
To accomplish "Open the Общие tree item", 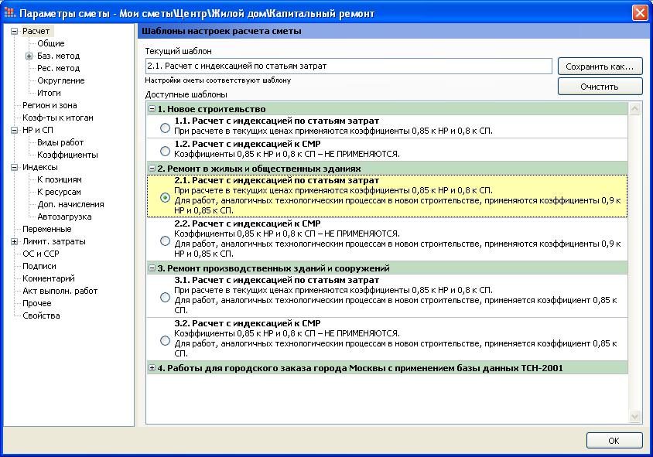I will coord(51,43).
